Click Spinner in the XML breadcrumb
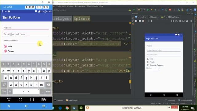The image size is (197, 111). [82, 18]
